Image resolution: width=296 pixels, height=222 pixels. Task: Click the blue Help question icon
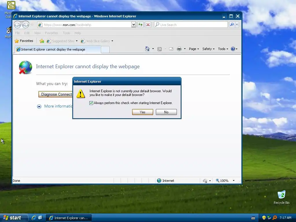pos(233,49)
